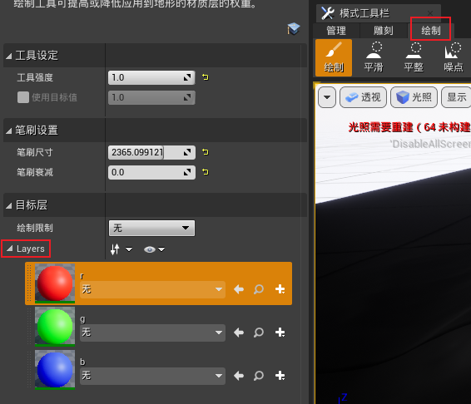Click the 显示 viewport button

[x=456, y=97]
